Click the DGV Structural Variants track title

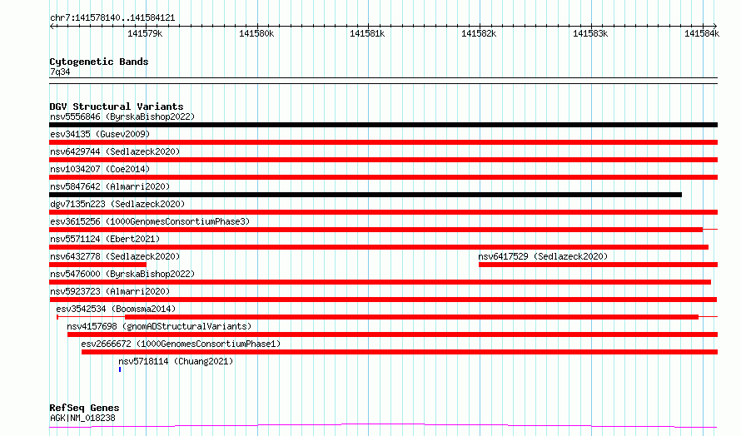point(117,107)
